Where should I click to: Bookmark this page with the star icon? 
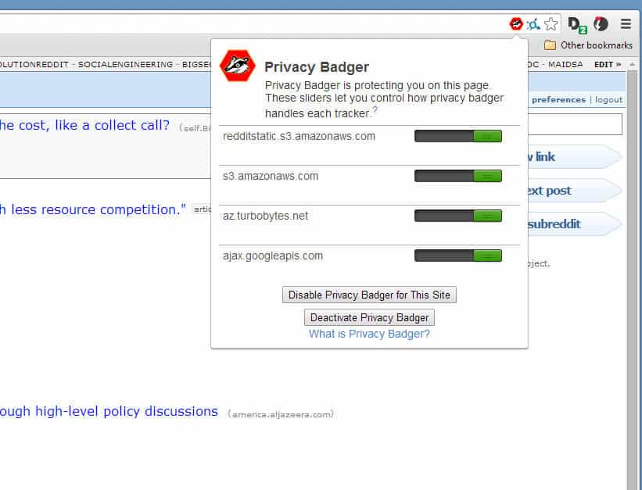coord(551,24)
